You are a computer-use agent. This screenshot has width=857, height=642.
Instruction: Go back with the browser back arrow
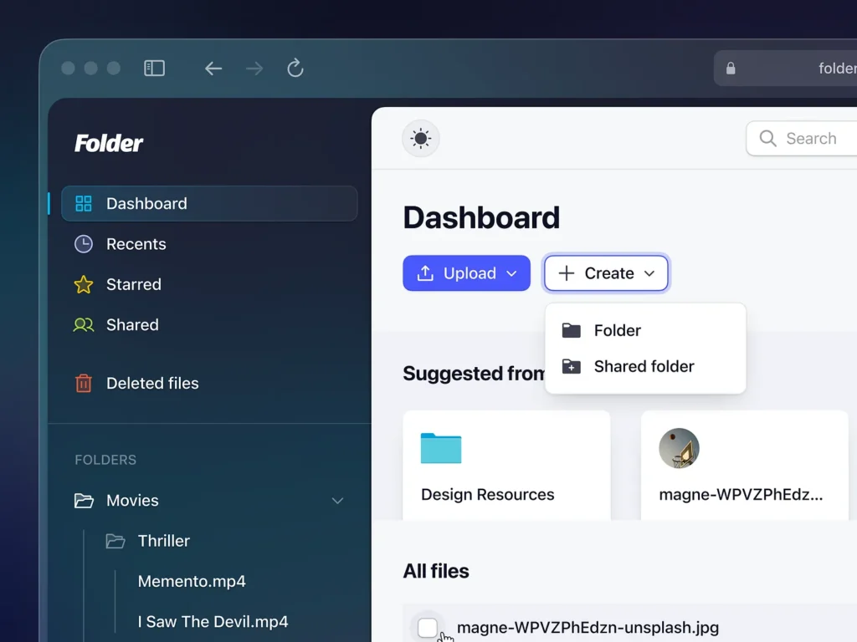coord(213,69)
